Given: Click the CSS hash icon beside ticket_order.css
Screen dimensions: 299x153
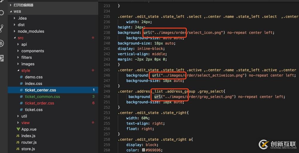Looking at the screenshot, I should pos(21,103).
